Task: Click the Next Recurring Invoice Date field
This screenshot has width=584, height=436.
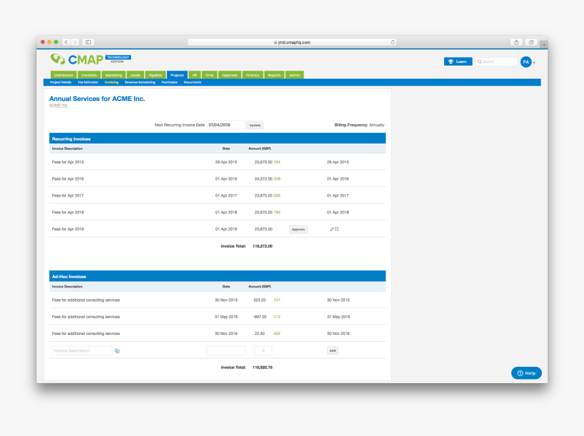Action: (x=227, y=125)
